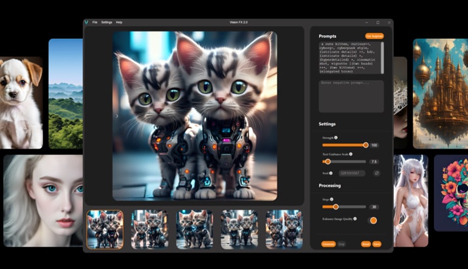Viewport: 468px width, 269px height.
Task: Click the guidance value box showing 7.5
Action: [374, 162]
